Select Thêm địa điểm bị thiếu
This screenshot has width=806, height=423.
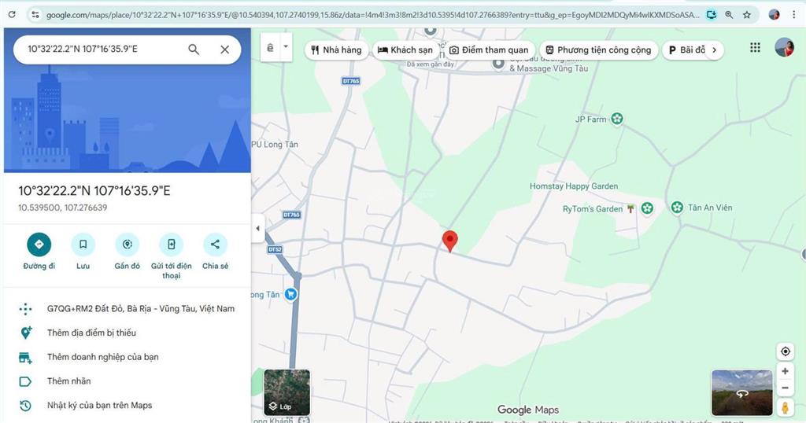(x=127, y=333)
